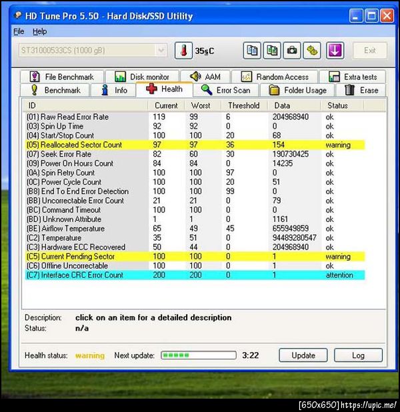Select the (0C) Power Cycle Count row

[x=195, y=182]
